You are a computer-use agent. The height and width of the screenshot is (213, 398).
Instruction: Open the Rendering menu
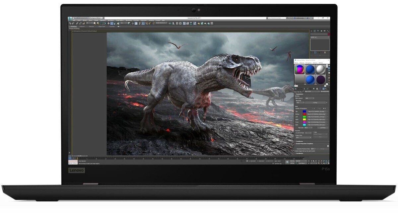128,20
